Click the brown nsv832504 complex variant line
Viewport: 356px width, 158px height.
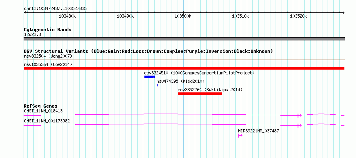pos(184,60)
